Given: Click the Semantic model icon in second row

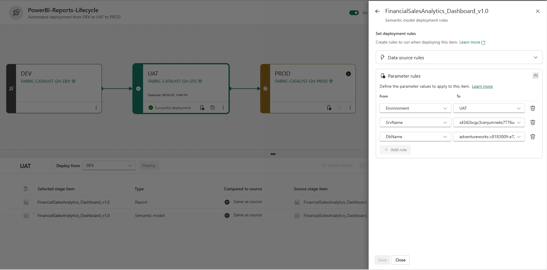Looking at the screenshot, I should [x=26, y=215].
